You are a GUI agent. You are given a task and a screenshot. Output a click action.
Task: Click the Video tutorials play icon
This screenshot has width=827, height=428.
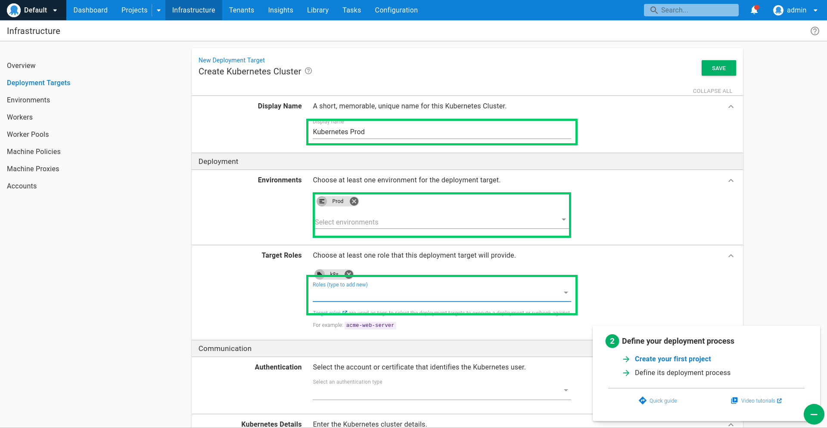pos(734,400)
